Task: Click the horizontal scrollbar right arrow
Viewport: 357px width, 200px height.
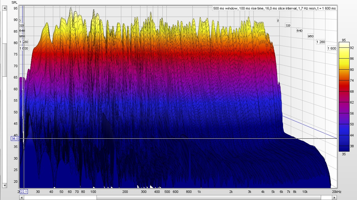Action: click(x=335, y=198)
